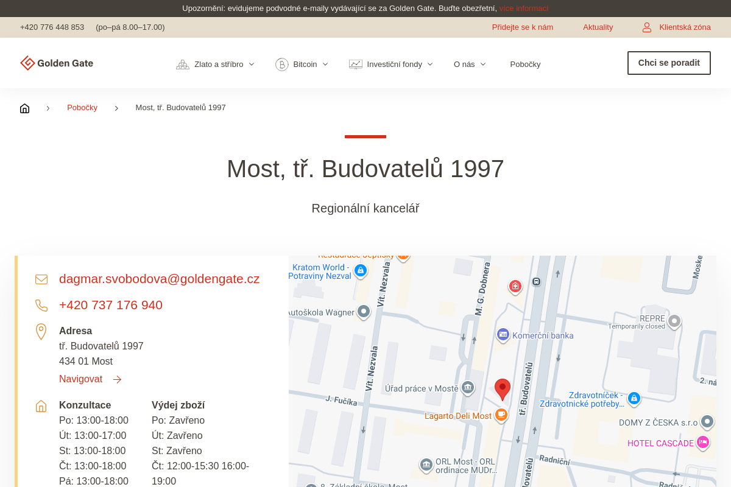Click HOTEL CASCADE lodging pin
The image size is (731, 487).
click(703, 443)
